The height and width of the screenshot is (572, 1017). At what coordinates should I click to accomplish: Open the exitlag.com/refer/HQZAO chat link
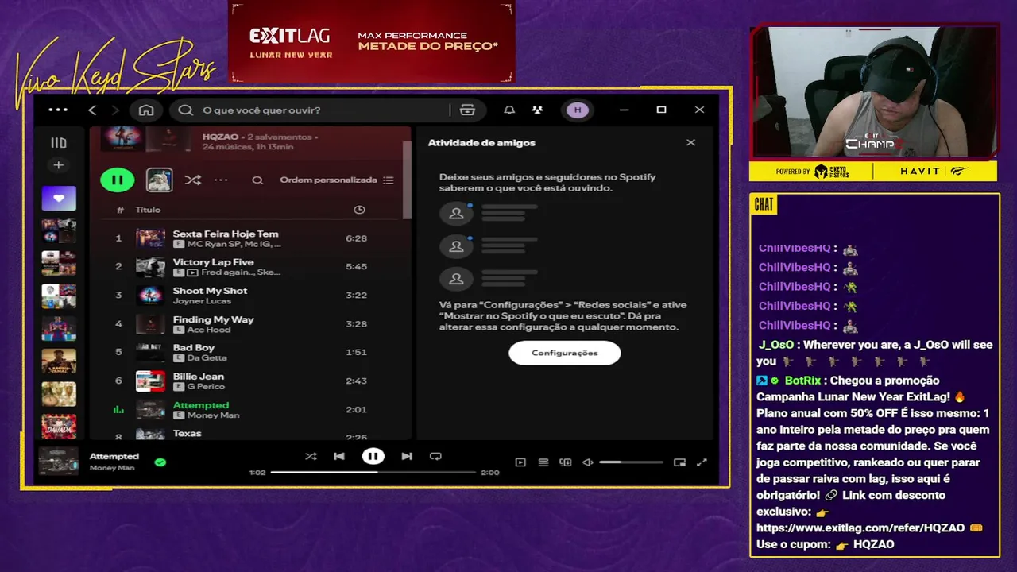[860, 528]
